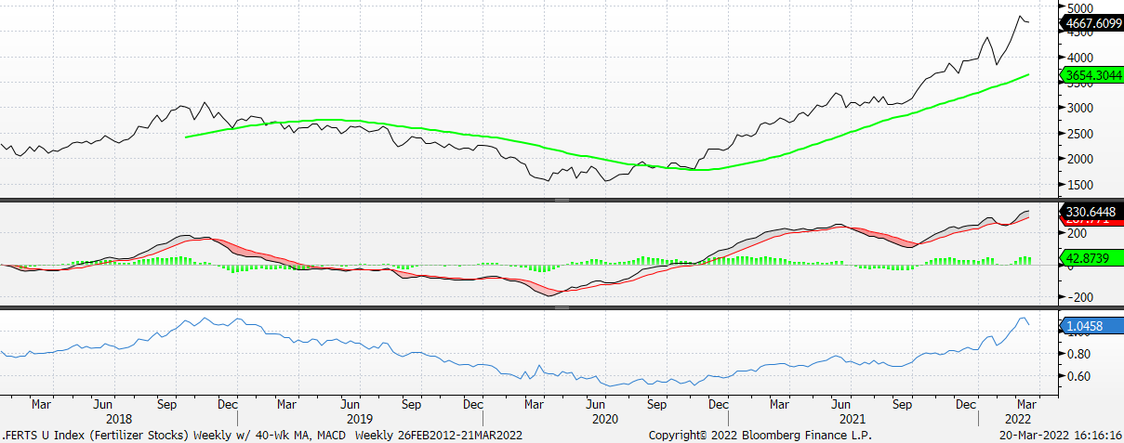The height and width of the screenshot is (443, 1124).
Task: Select the Dec 2018 month label
Action: coord(228,405)
